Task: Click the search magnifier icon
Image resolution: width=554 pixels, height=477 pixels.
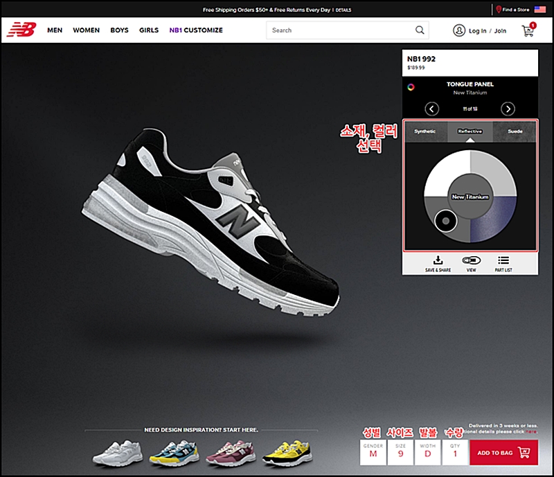Action: click(x=420, y=30)
